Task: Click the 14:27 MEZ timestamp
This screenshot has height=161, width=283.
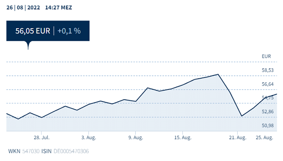Action: tap(58, 8)
